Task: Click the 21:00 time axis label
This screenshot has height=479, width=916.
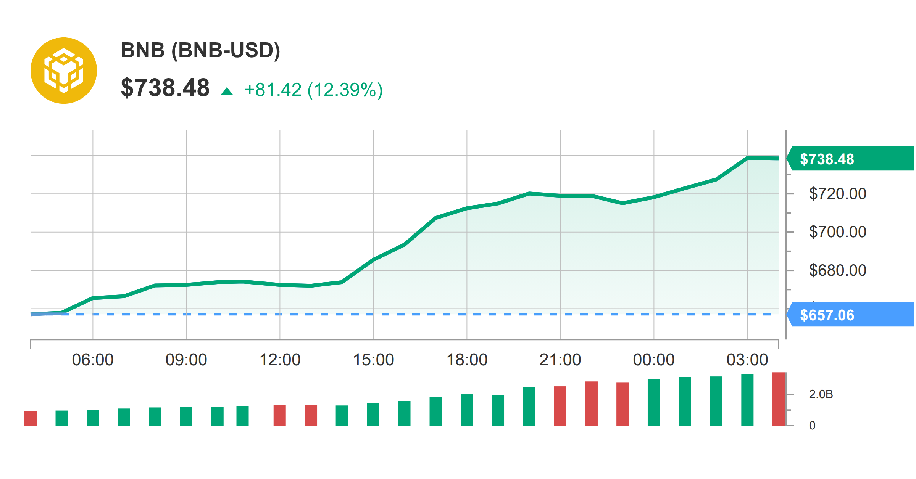Action: pos(560,360)
